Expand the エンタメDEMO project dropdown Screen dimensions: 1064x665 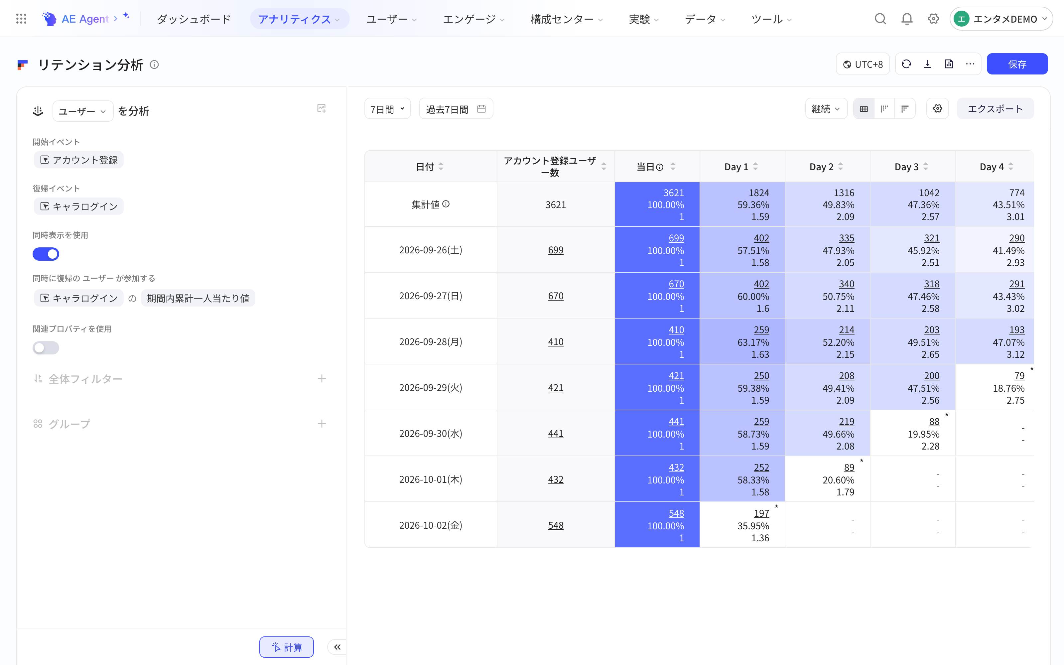pyautogui.click(x=1001, y=19)
